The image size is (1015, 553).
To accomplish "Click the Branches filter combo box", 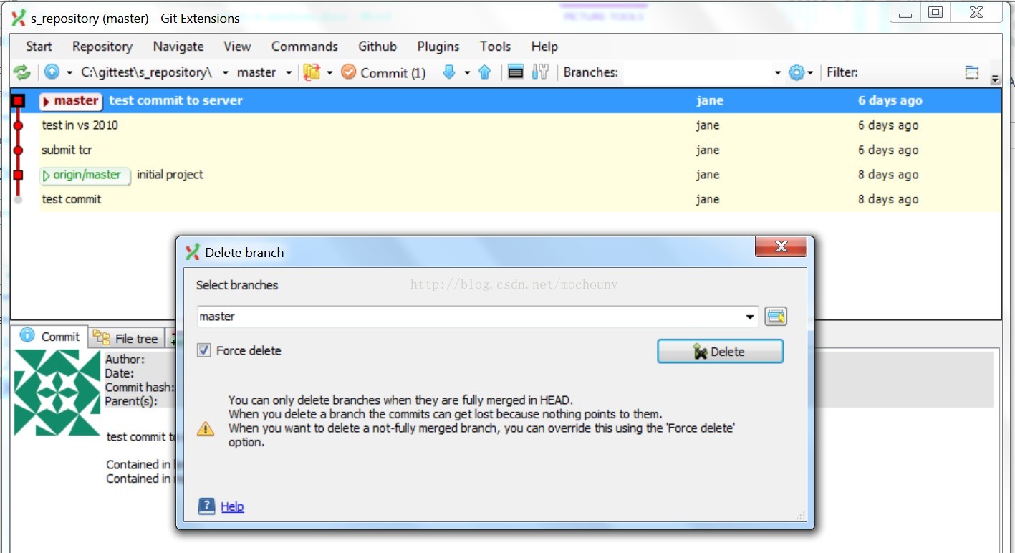I will click(x=703, y=72).
